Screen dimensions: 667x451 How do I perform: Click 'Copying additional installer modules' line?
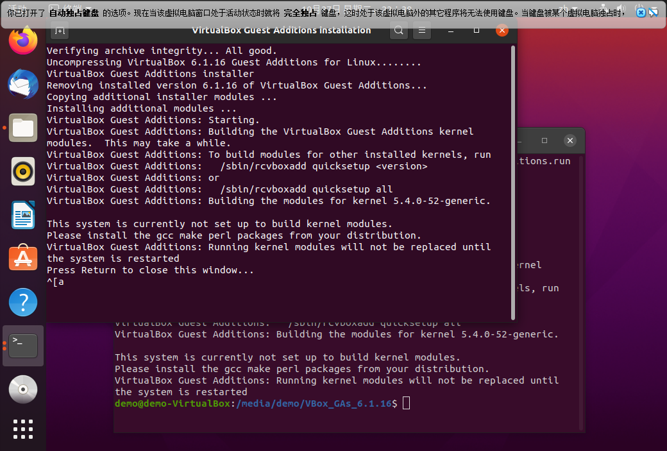(x=162, y=97)
